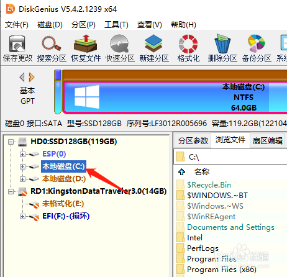Select 未格式化(E:) partition in tree
This screenshot has width=287, height=277.
tap(63, 204)
